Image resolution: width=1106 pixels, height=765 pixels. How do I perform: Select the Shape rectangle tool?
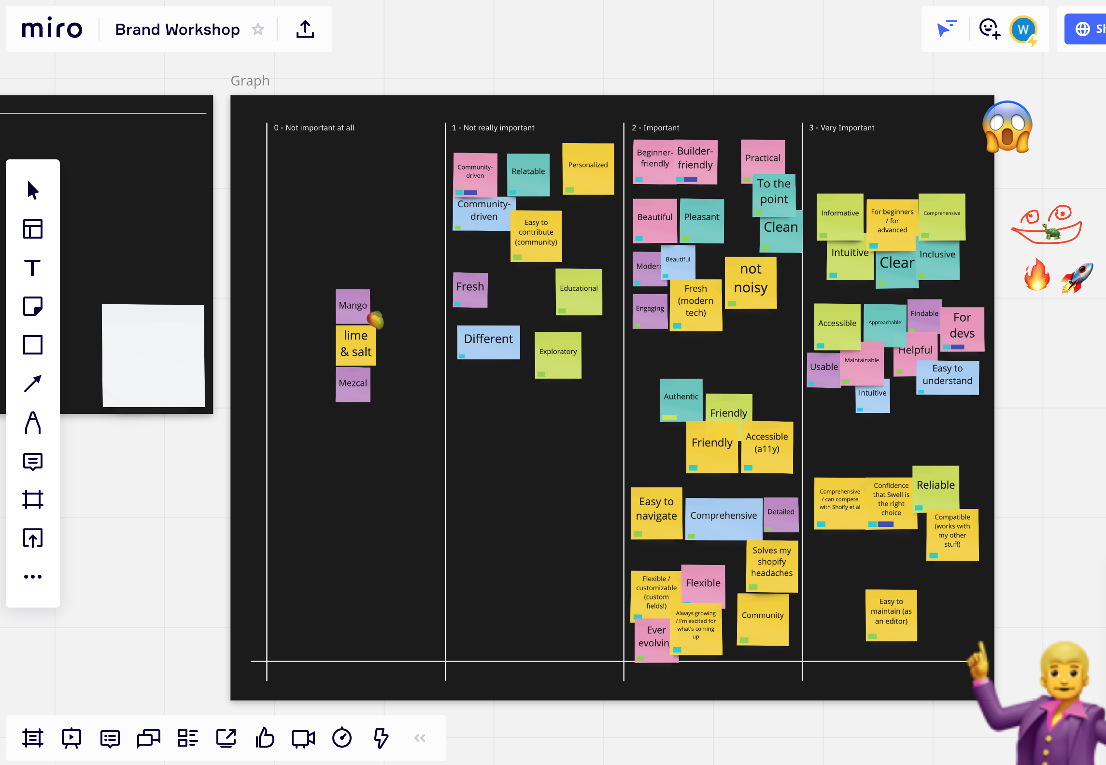point(32,345)
